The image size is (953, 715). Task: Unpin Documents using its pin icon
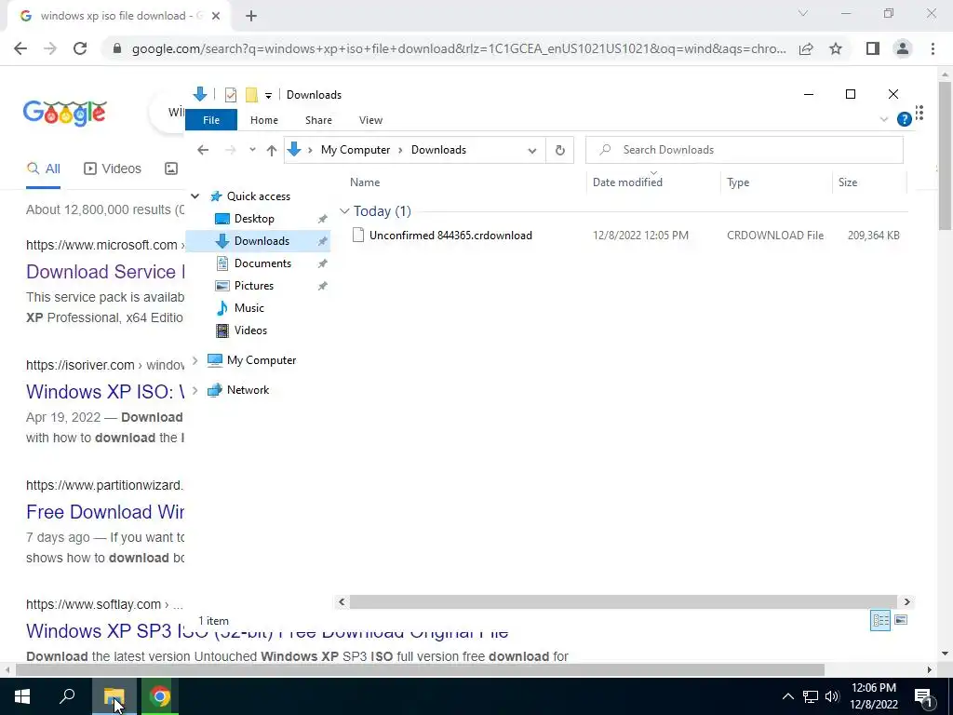coord(323,263)
